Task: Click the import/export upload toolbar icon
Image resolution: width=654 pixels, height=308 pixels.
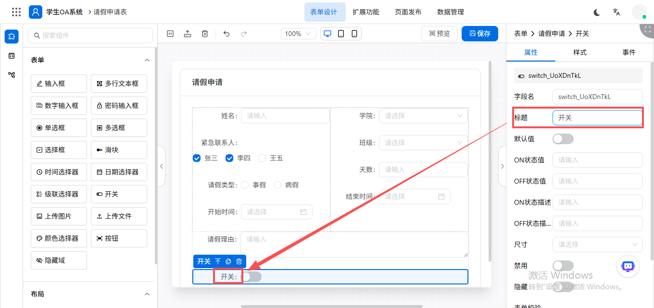Action: 188,34
